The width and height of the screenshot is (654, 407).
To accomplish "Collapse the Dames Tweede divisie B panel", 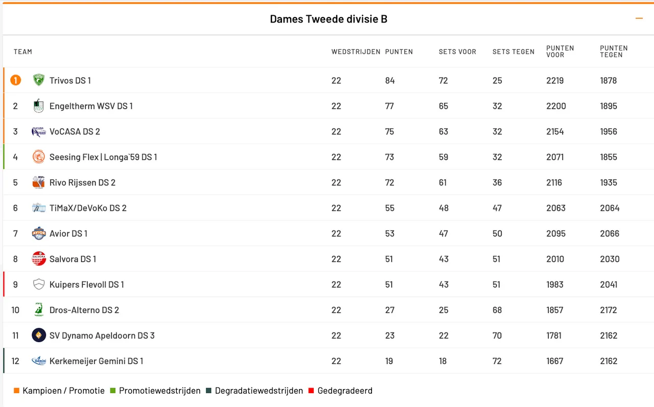I will 639,19.
